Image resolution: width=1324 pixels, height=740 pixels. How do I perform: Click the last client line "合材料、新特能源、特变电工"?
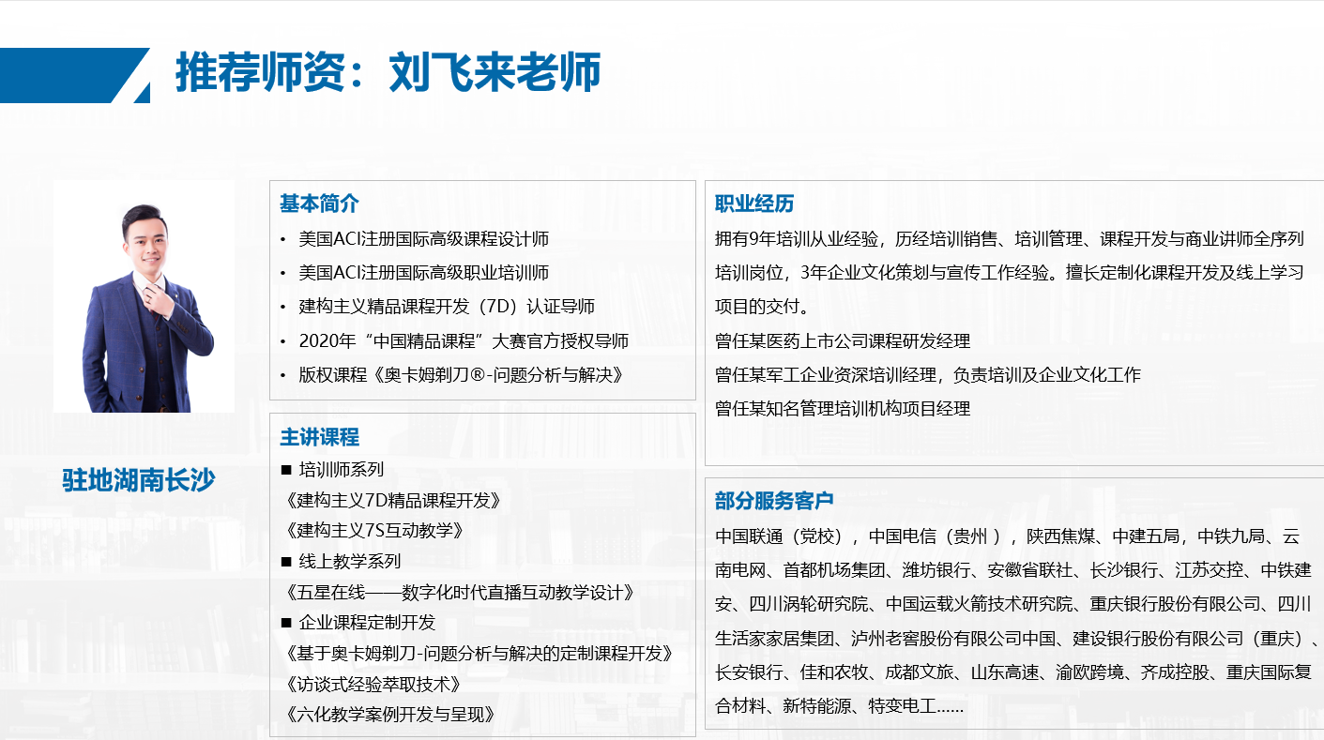(x=840, y=705)
